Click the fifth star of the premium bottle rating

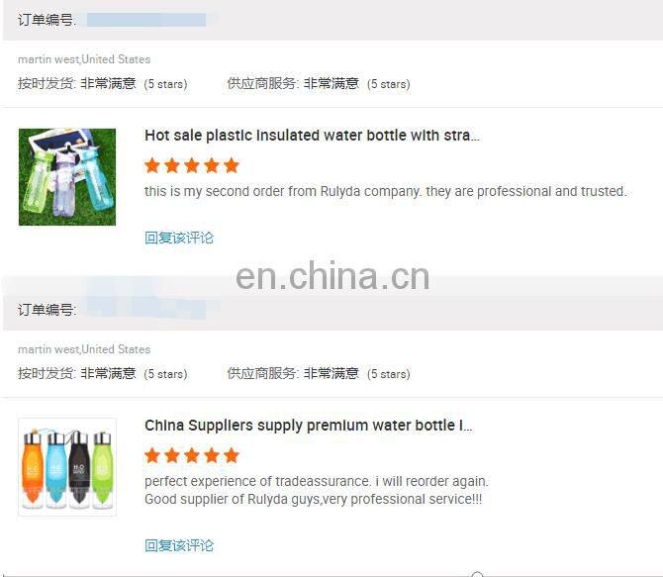click(x=232, y=455)
